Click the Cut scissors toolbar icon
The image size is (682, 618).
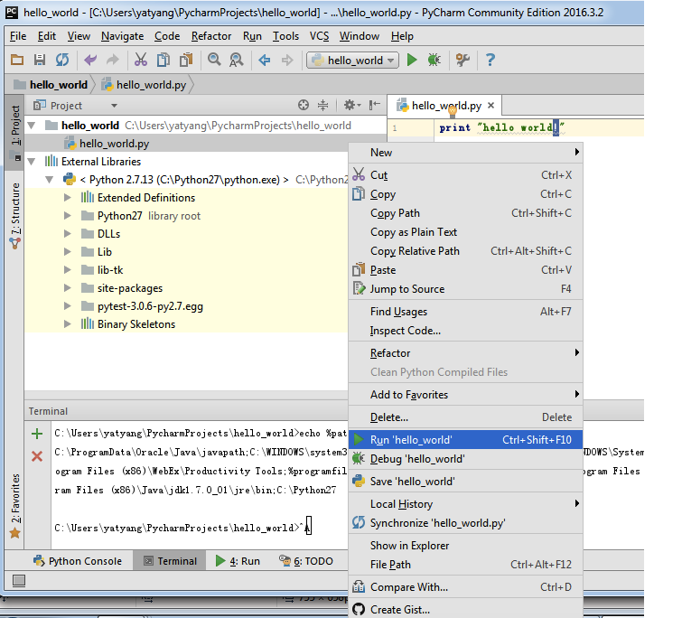click(141, 60)
